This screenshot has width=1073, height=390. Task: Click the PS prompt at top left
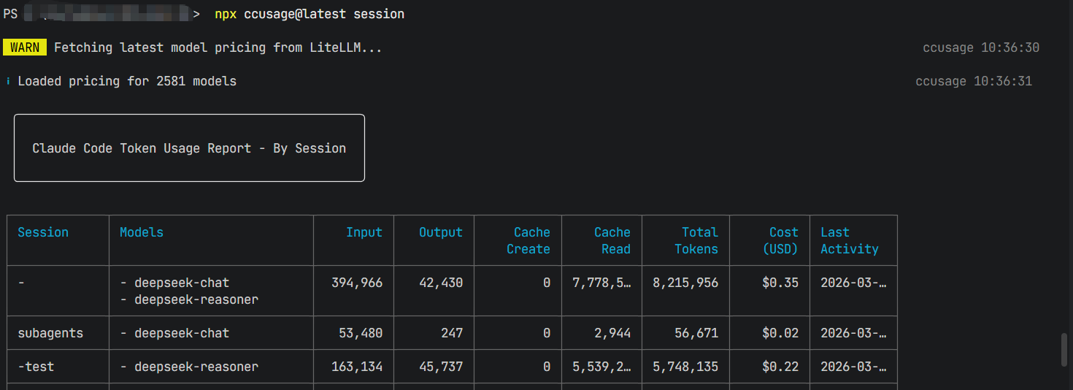coord(10,14)
